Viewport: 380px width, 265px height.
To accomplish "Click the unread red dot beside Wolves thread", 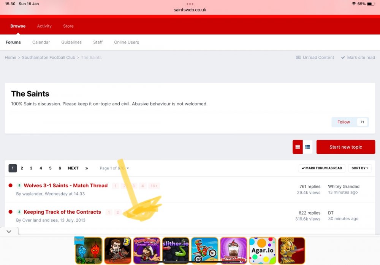I will coord(11,186).
